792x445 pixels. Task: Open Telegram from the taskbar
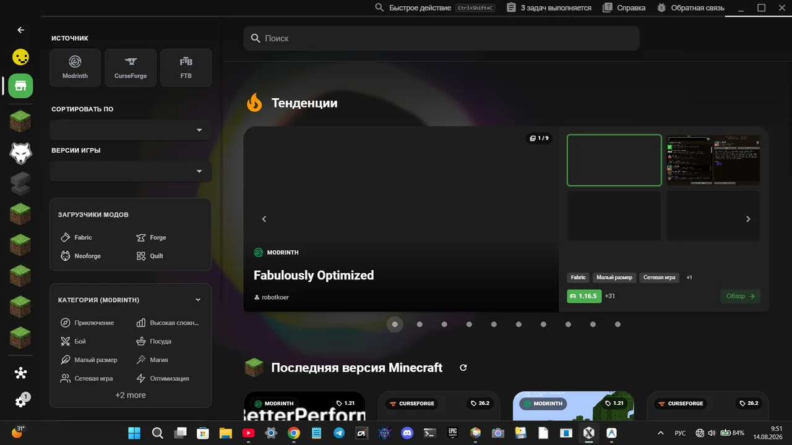pos(339,433)
